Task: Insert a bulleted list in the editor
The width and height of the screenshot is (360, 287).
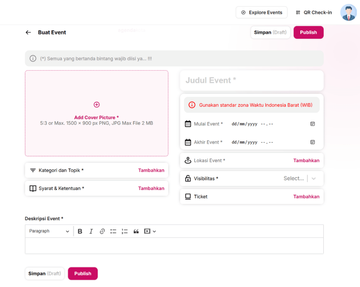Action: pyautogui.click(x=113, y=231)
